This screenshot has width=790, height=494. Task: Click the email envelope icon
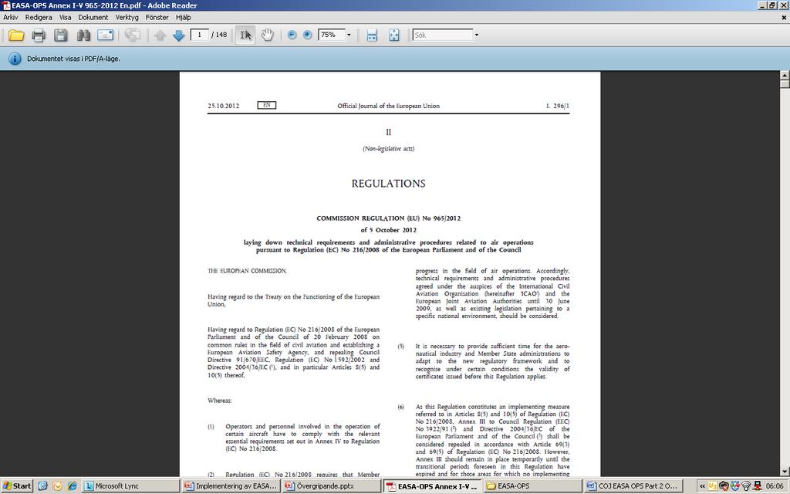click(105, 36)
